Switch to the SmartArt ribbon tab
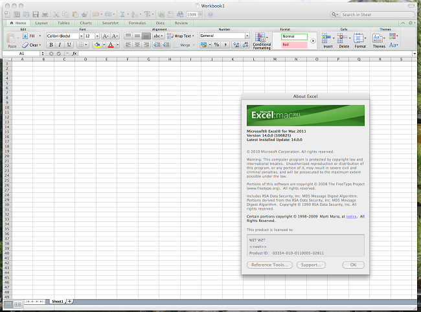Image resolution: width=421 pixels, height=312 pixels. tap(110, 23)
